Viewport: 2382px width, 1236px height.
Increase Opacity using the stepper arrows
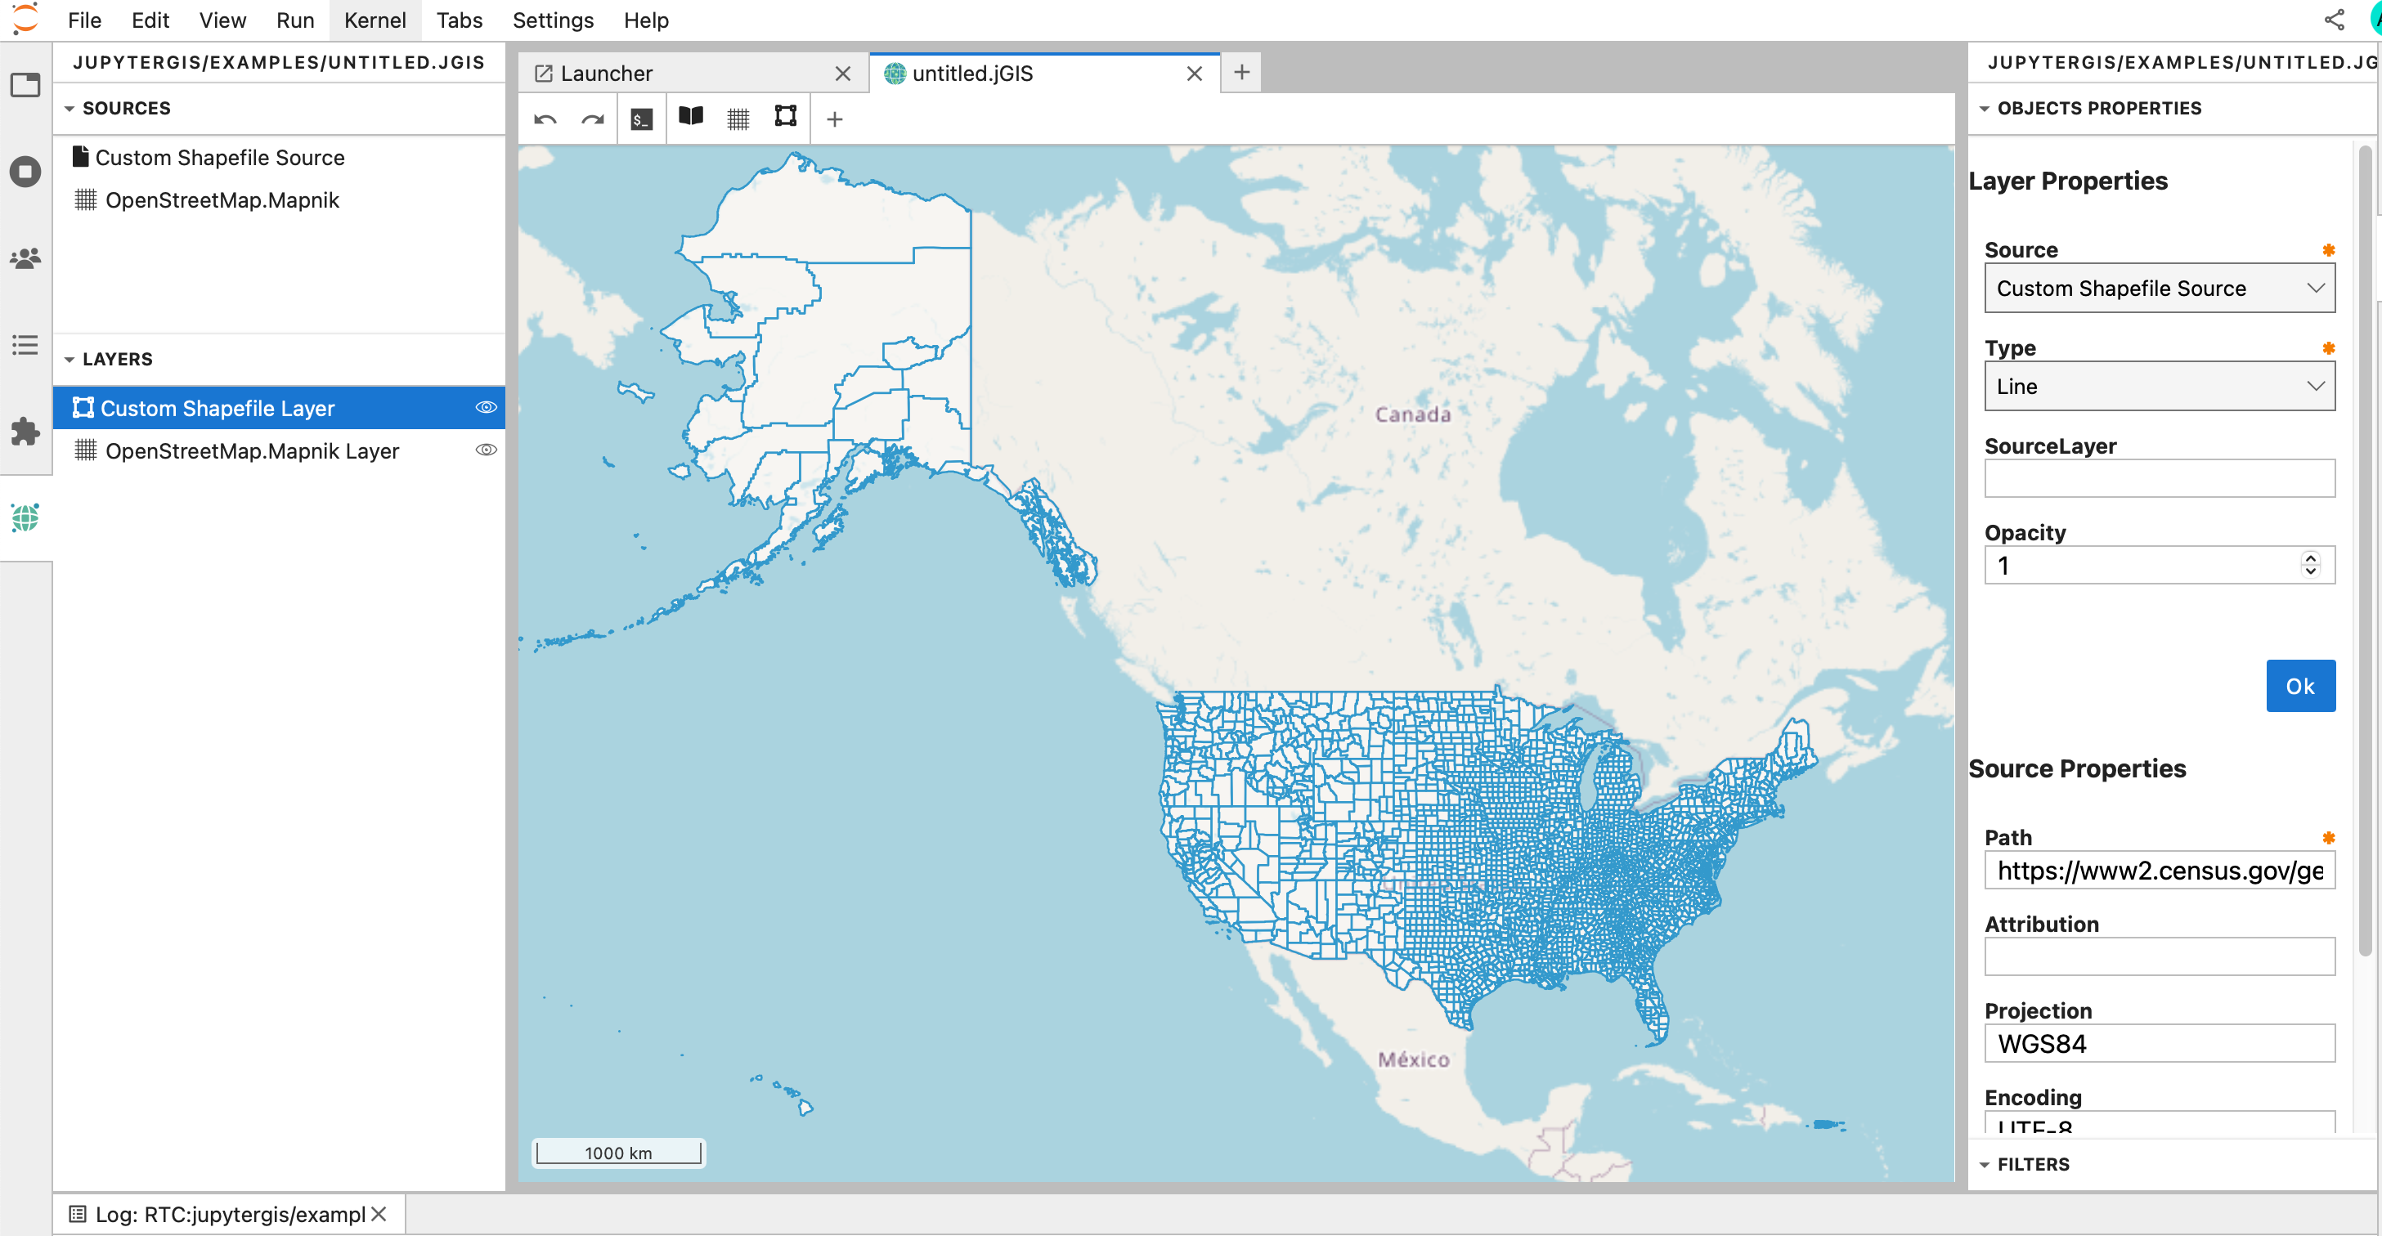click(x=2309, y=558)
